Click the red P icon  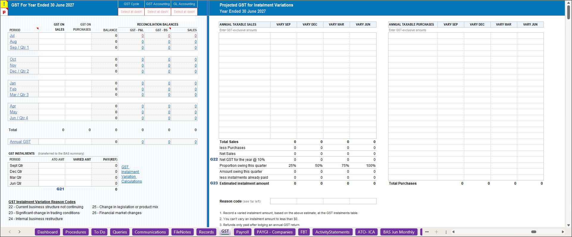[4, 12]
